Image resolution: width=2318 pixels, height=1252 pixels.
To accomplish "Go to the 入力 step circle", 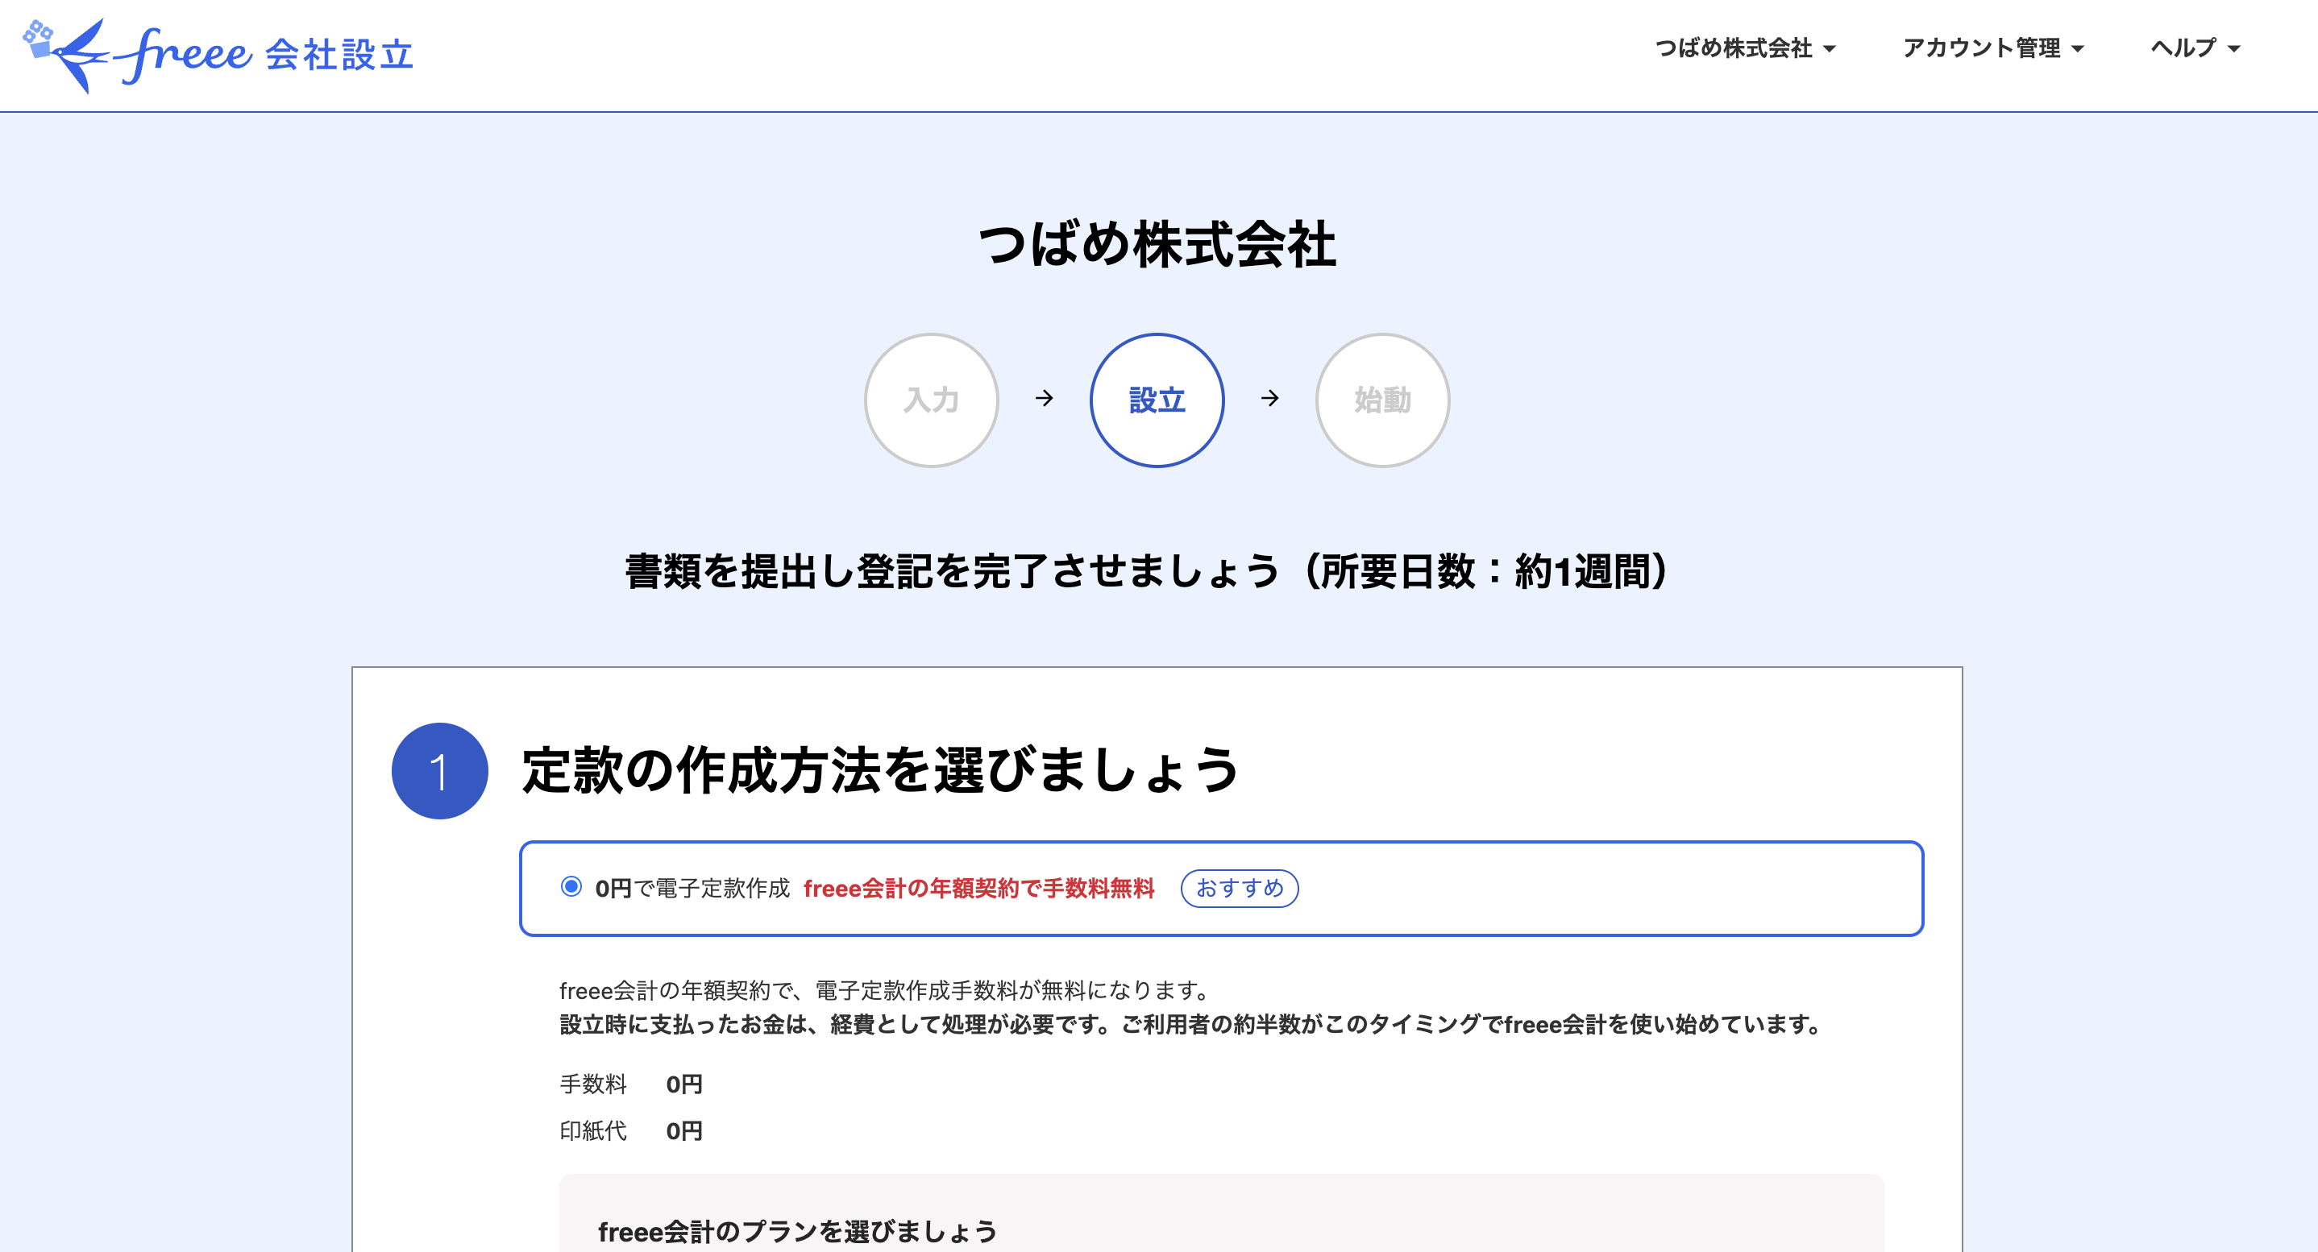I will click(932, 400).
